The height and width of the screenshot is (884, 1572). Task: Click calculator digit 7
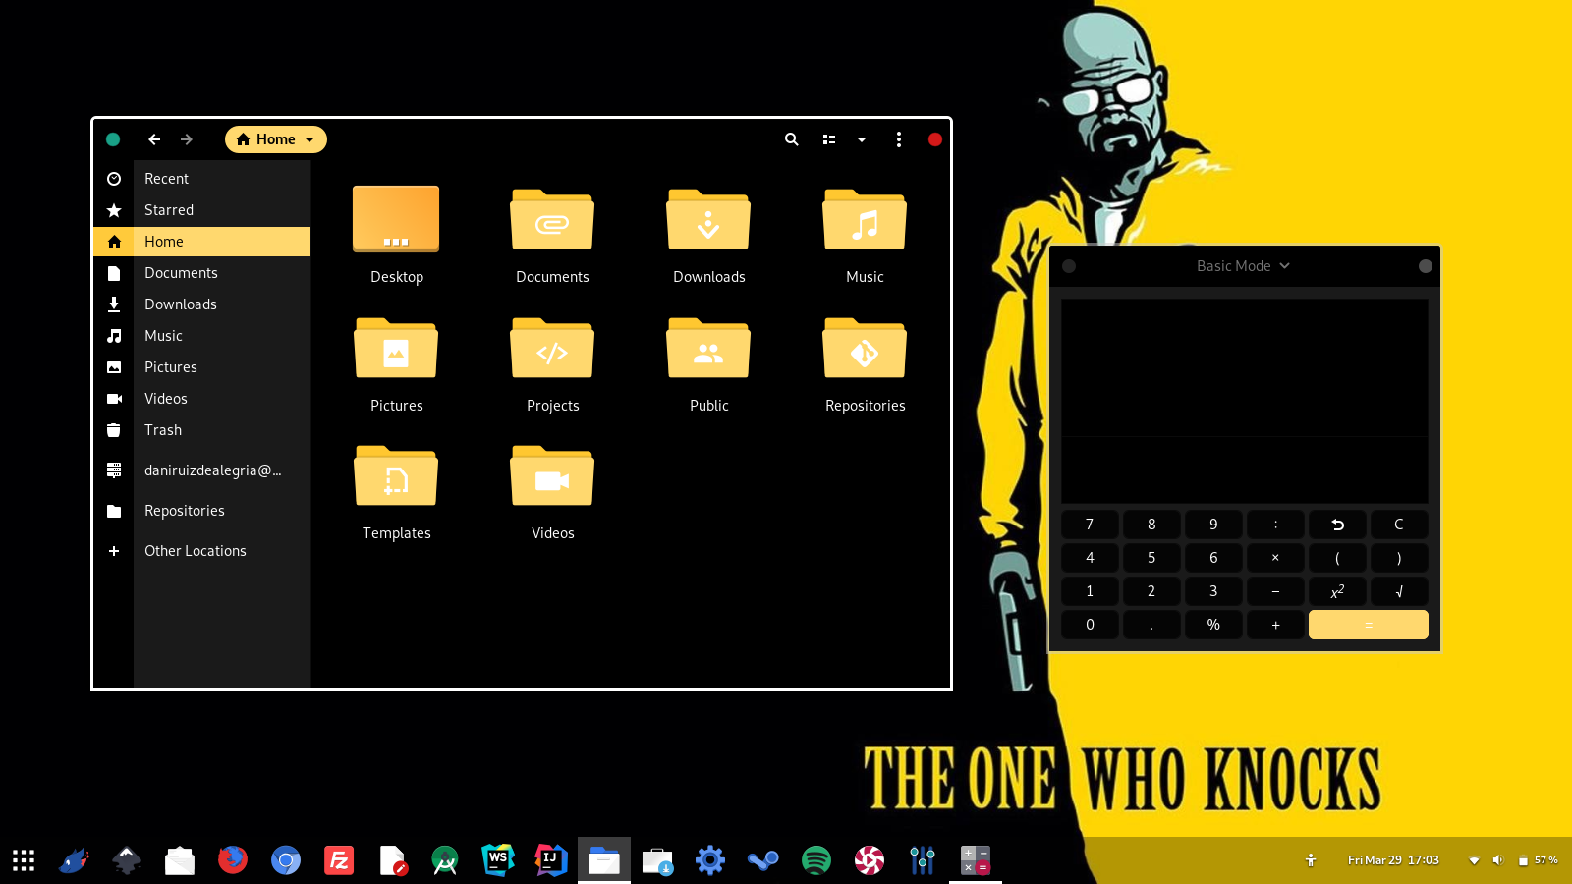point(1090,525)
